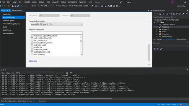Toggle Word Wrap icon in Output toolbar
Screen dimensions: 189x106
coord(71,73)
